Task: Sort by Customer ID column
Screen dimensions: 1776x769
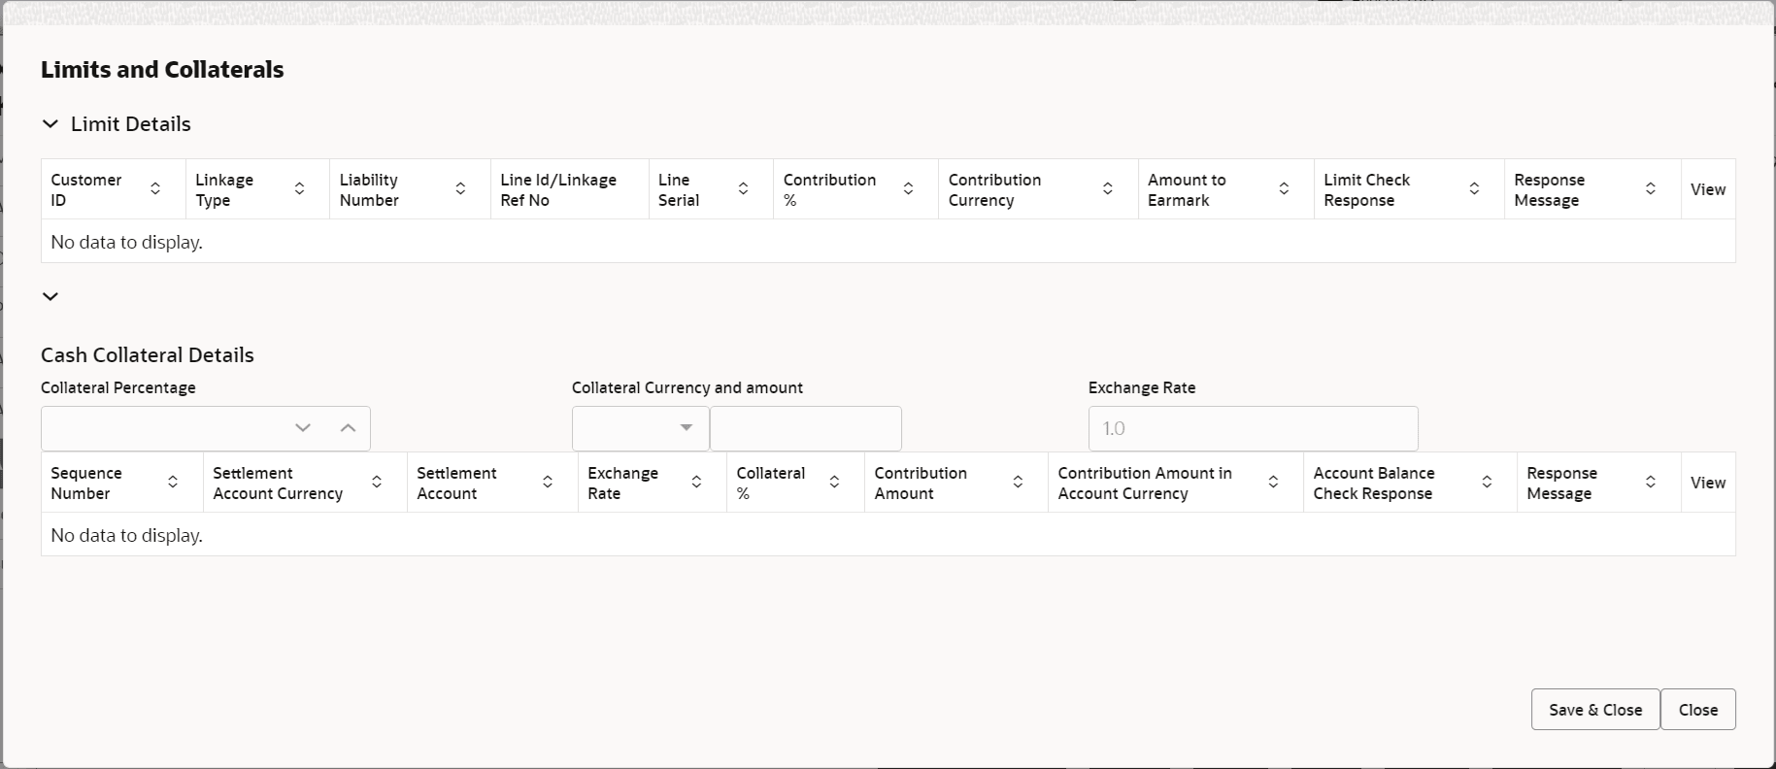Action: [155, 189]
